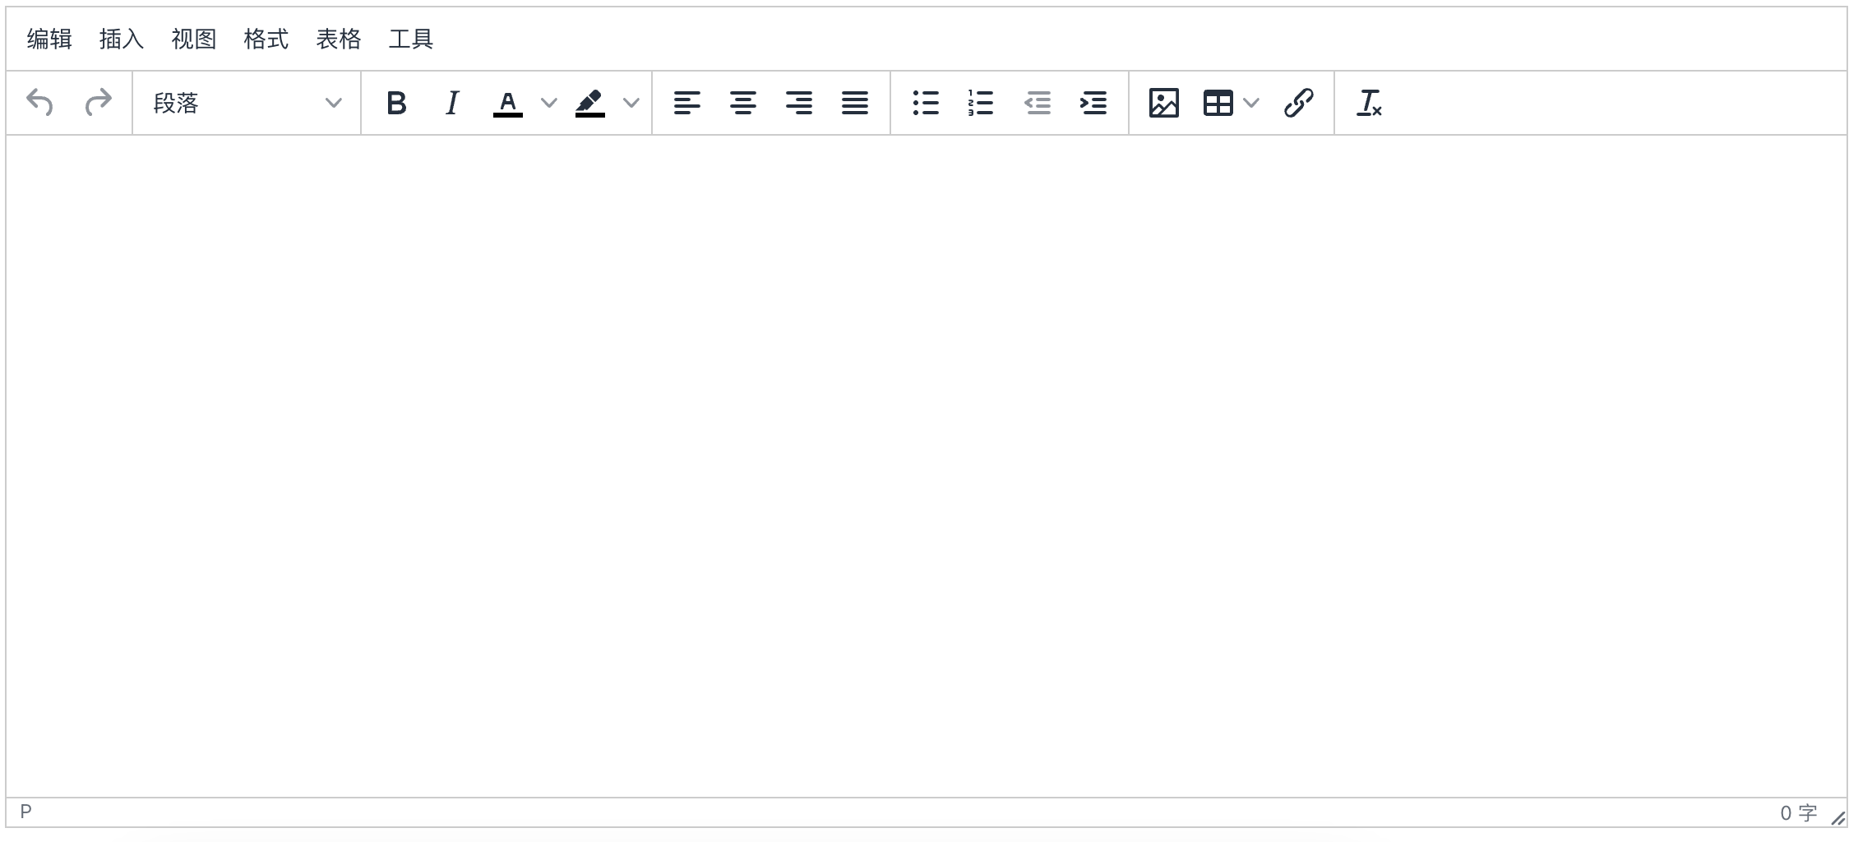Decrease indent of the paragraph
This screenshot has height=842, width=1858.
[1037, 103]
